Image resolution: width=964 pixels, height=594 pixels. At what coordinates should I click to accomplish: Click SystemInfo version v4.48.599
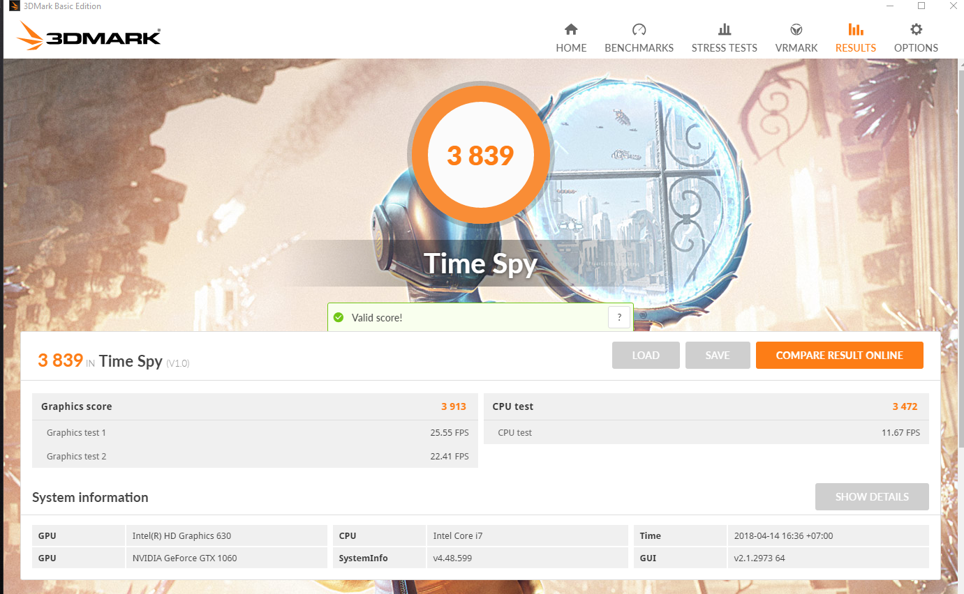[x=527, y=558]
